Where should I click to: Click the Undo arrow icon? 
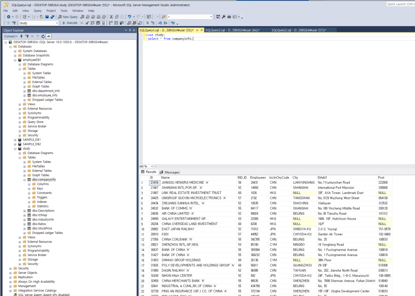click(129, 17)
